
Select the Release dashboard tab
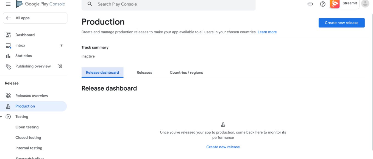pyautogui.click(x=102, y=73)
